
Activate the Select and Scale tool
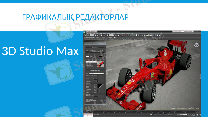click(108, 35)
